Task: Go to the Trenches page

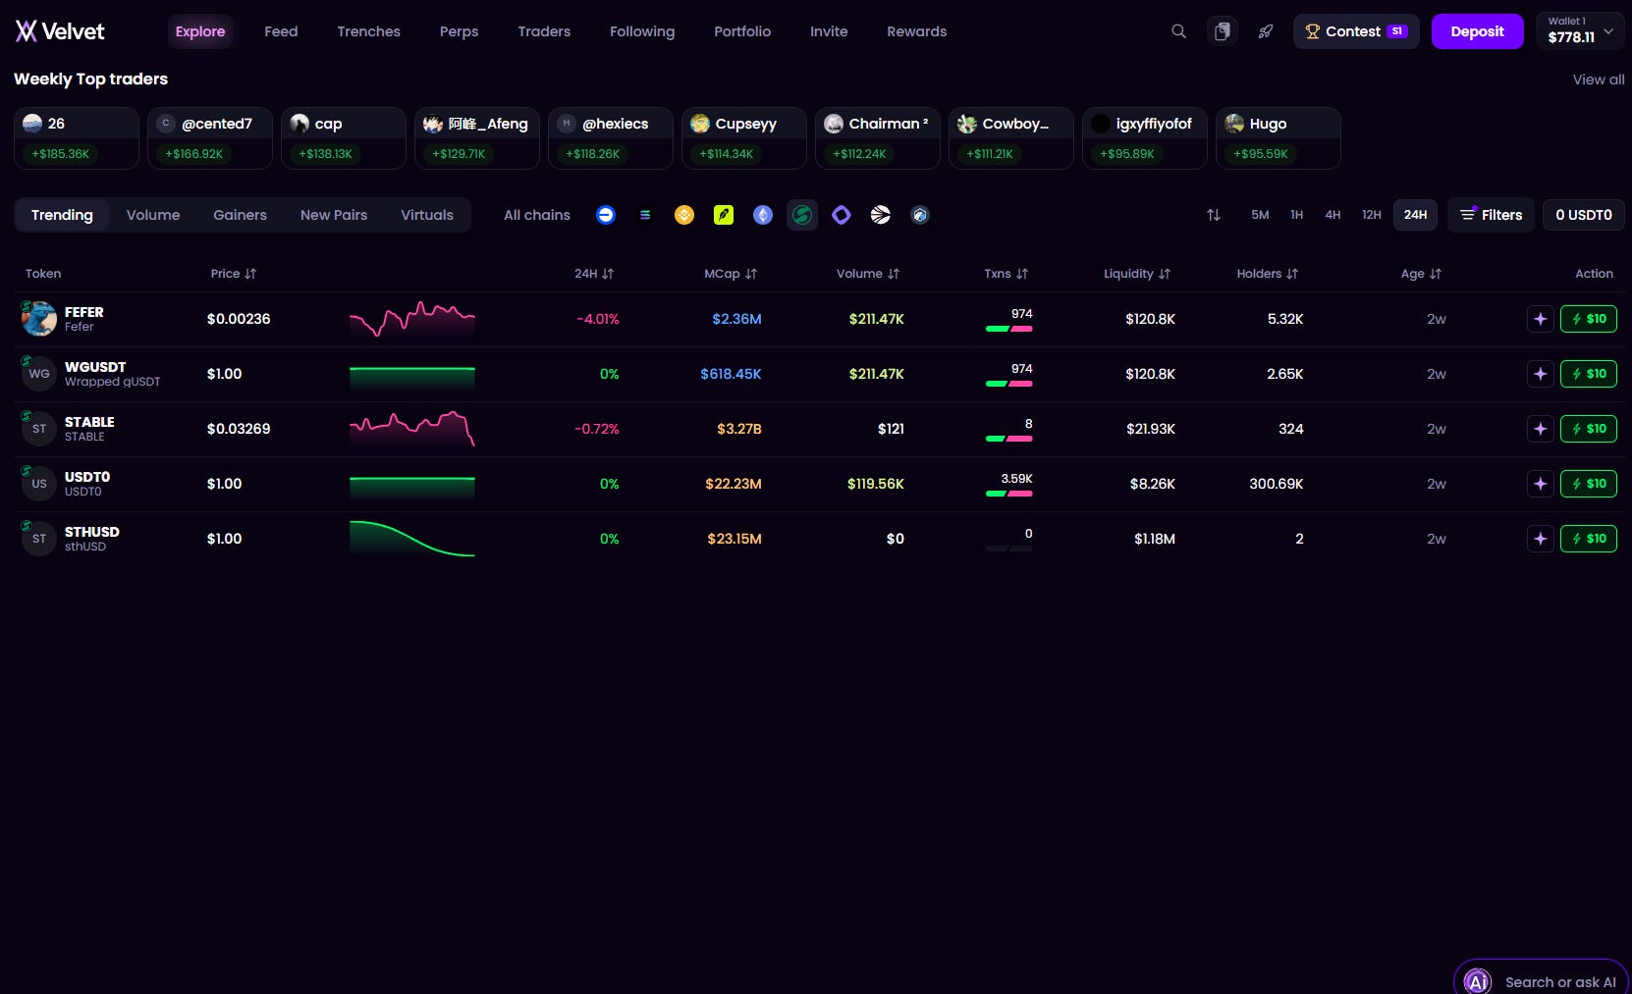Action: 369,31
